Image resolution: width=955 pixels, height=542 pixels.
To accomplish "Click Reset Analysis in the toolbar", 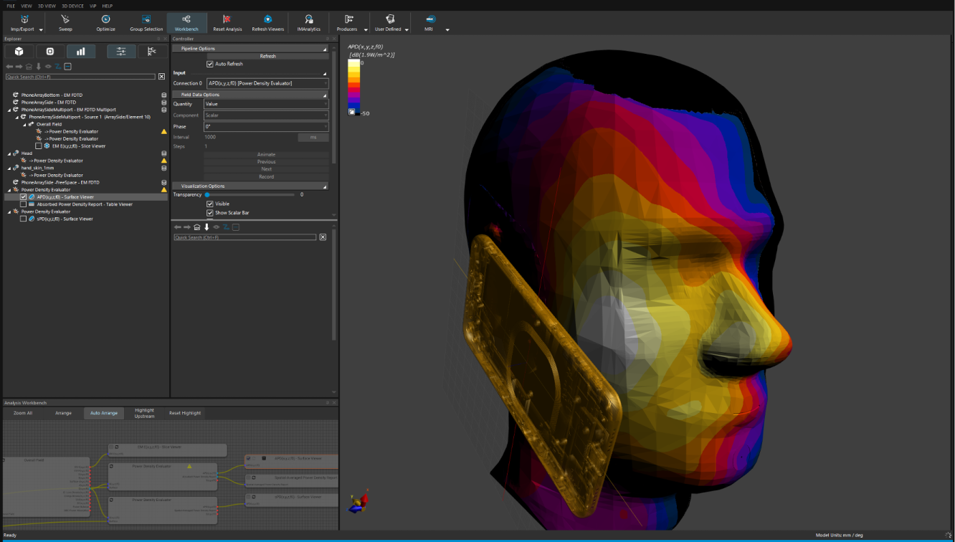I will [227, 22].
